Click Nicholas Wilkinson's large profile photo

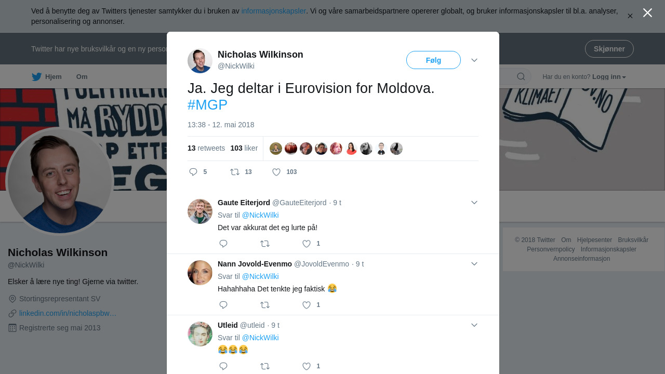click(59, 181)
